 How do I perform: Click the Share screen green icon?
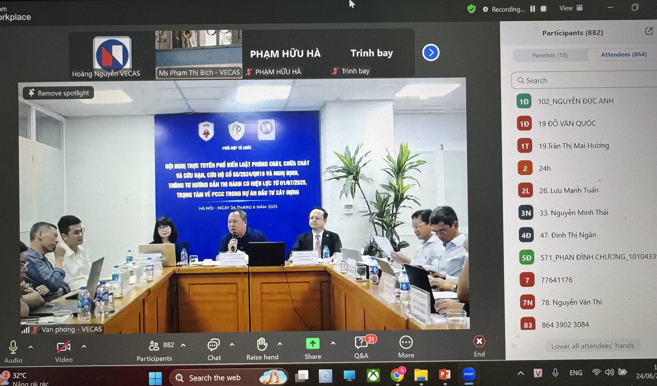(x=313, y=343)
